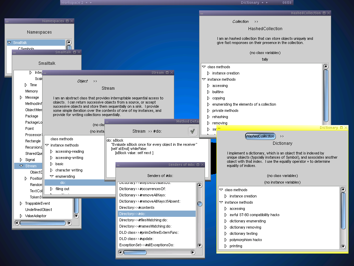Click the horizontal scrollbar thumb in Smalltalk window
Screen dimensions: 354x266
[x=43, y=223]
